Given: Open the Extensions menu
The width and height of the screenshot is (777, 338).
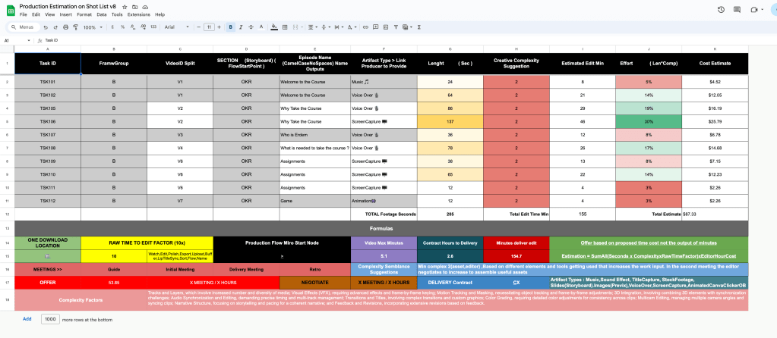Looking at the screenshot, I should tap(139, 15).
